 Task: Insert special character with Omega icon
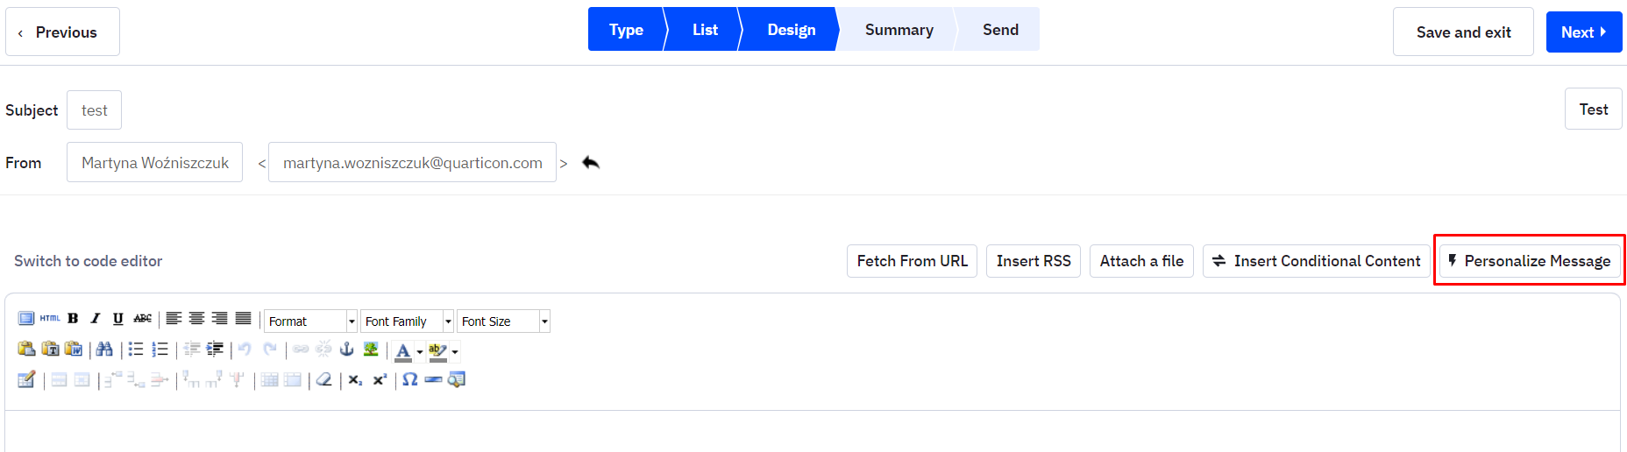click(409, 379)
